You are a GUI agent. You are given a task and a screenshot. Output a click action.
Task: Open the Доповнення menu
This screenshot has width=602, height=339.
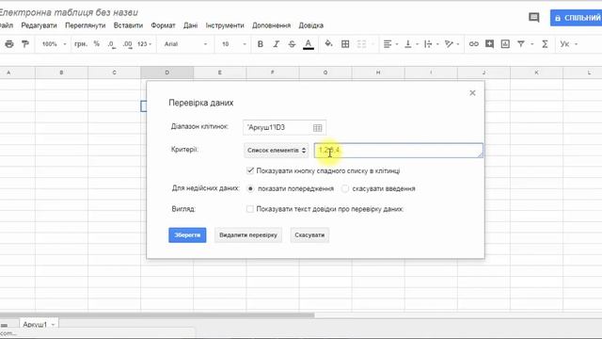[x=272, y=25]
